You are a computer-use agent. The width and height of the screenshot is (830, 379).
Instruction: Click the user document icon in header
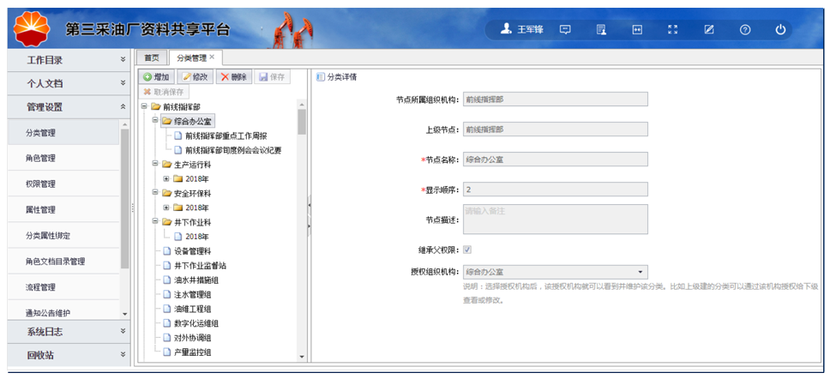click(601, 29)
